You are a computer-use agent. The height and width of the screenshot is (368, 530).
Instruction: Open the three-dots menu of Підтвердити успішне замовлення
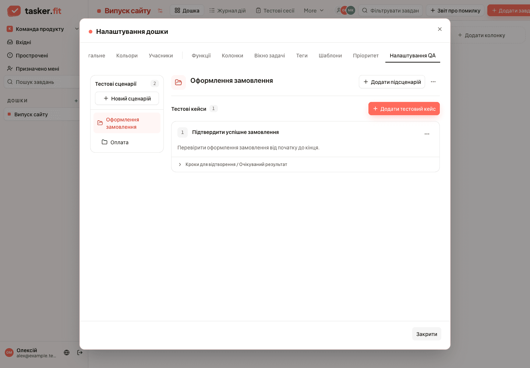pos(427,134)
